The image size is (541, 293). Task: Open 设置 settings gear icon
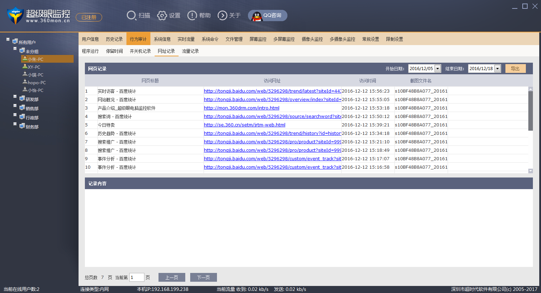click(162, 15)
